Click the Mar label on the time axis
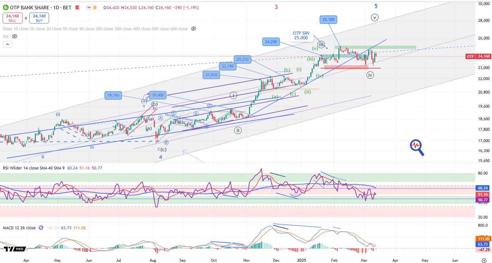The width and height of the screenshot is (492, 263). [x=364, y=260]
